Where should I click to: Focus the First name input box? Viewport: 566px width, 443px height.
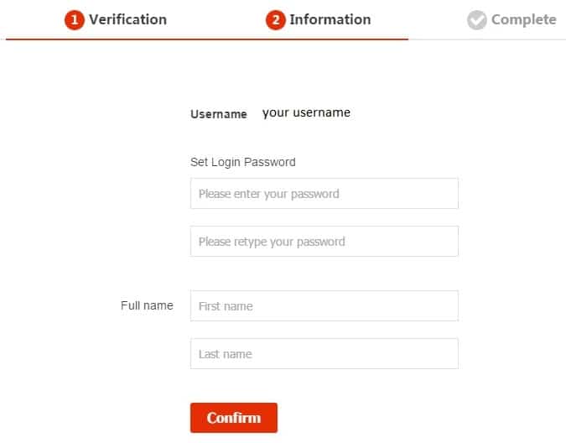[x=324, y=306]
